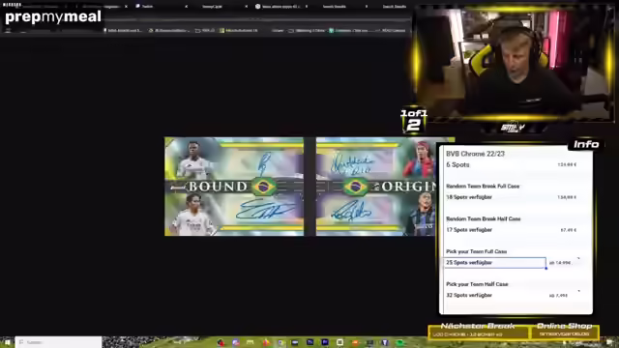Click the Online Shop banner

[x=565, y=330]
